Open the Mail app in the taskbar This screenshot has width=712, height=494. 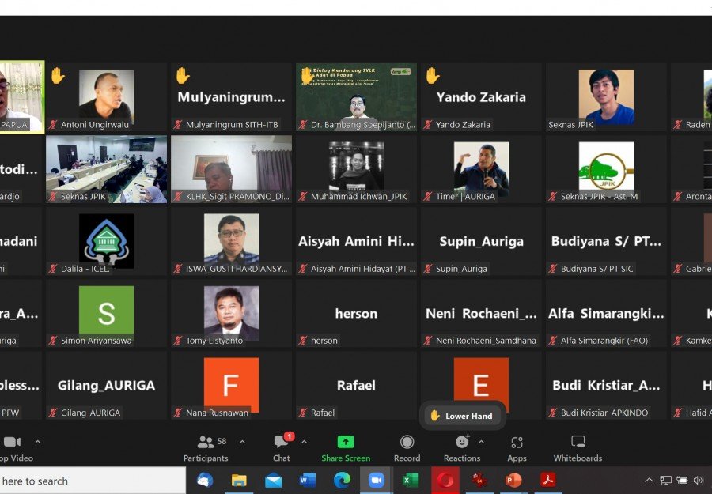coord(274,481)
